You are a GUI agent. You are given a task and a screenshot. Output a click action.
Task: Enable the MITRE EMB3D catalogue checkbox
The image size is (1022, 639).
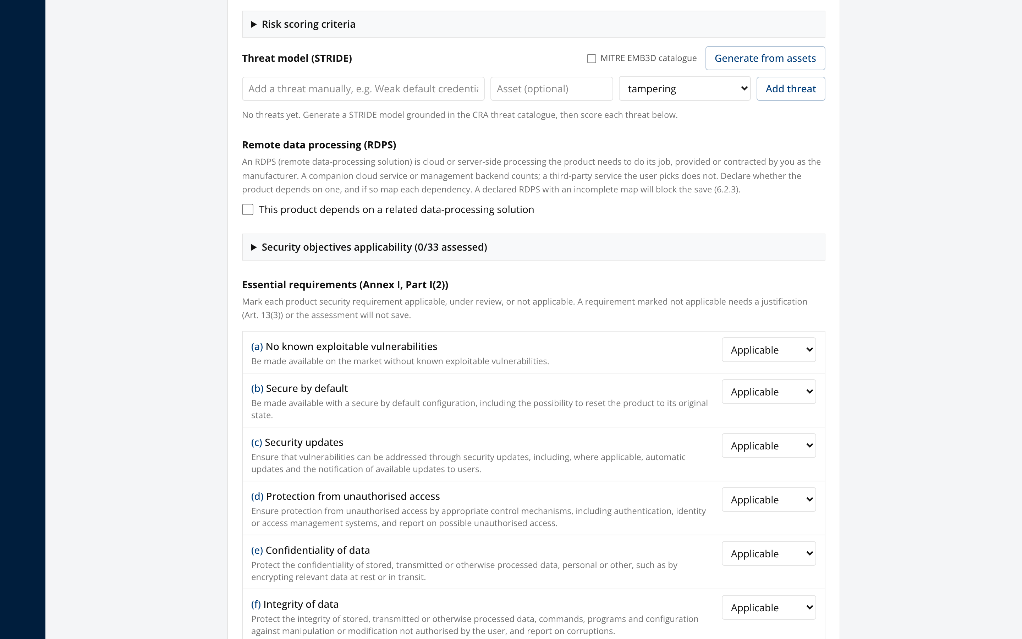591,58
